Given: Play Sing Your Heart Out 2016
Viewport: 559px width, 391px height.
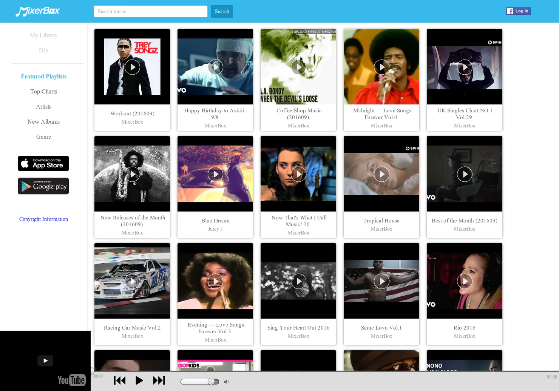Looking at the screenshot, I should [x=298, y=281].
